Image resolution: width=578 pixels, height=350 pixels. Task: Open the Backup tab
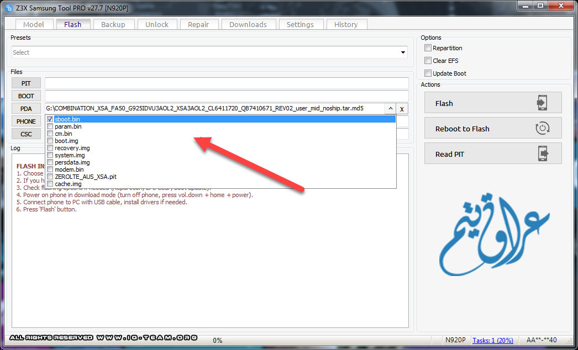[x=113, y=24]
